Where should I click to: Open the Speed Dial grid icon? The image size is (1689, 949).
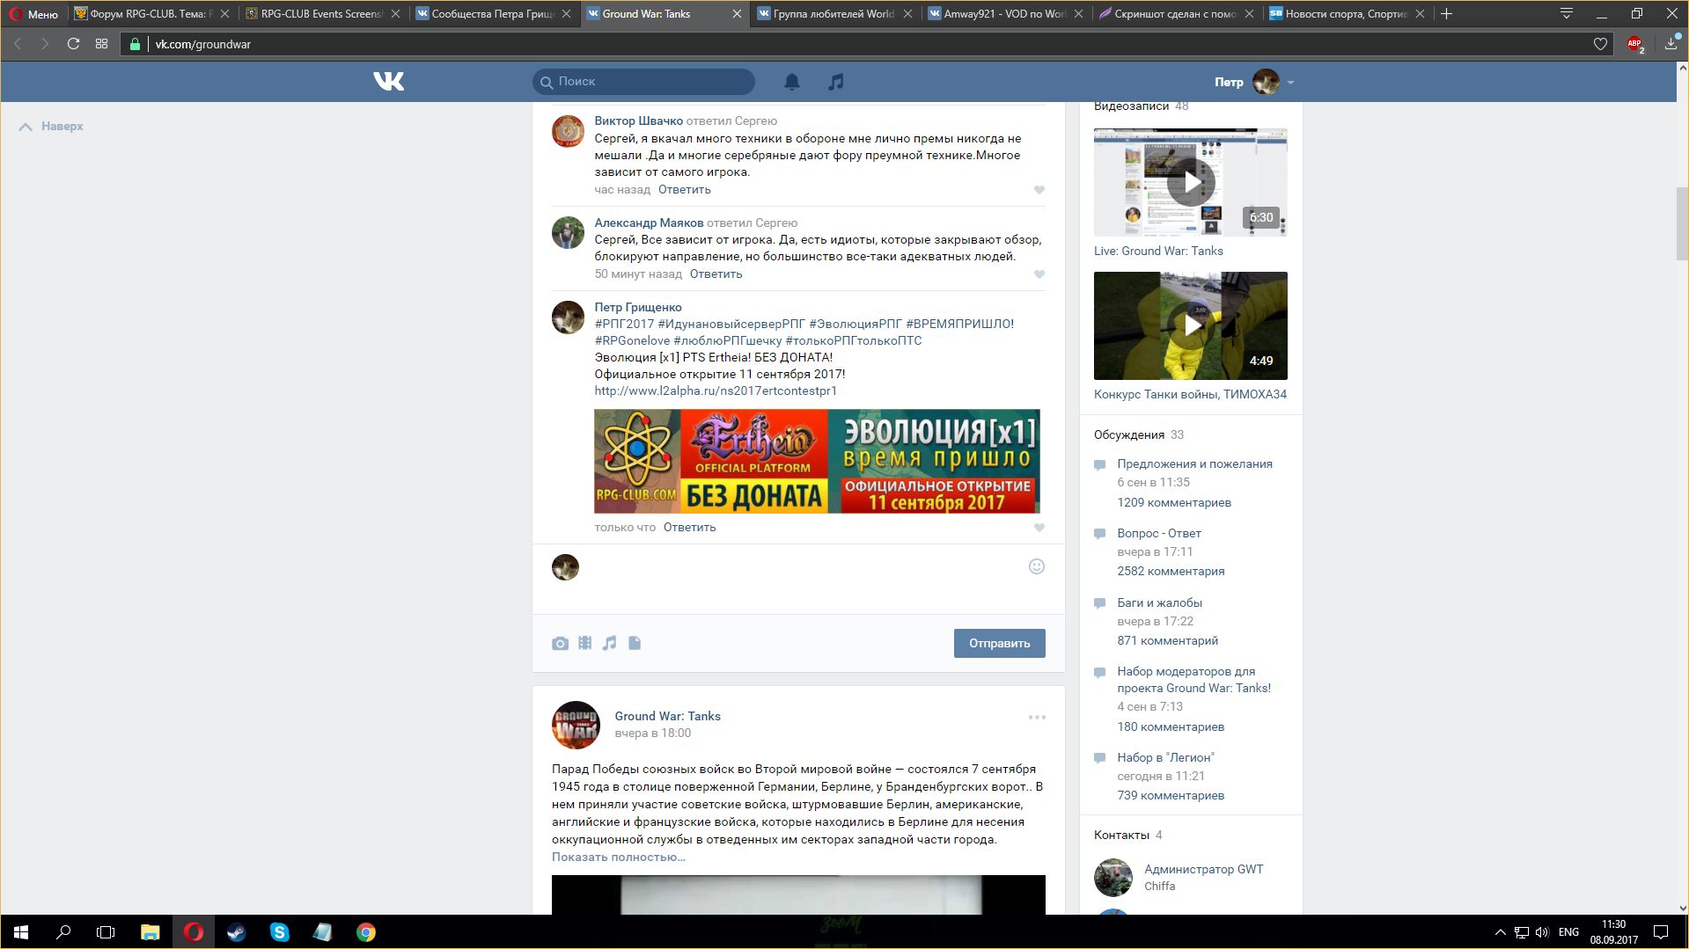102,44
